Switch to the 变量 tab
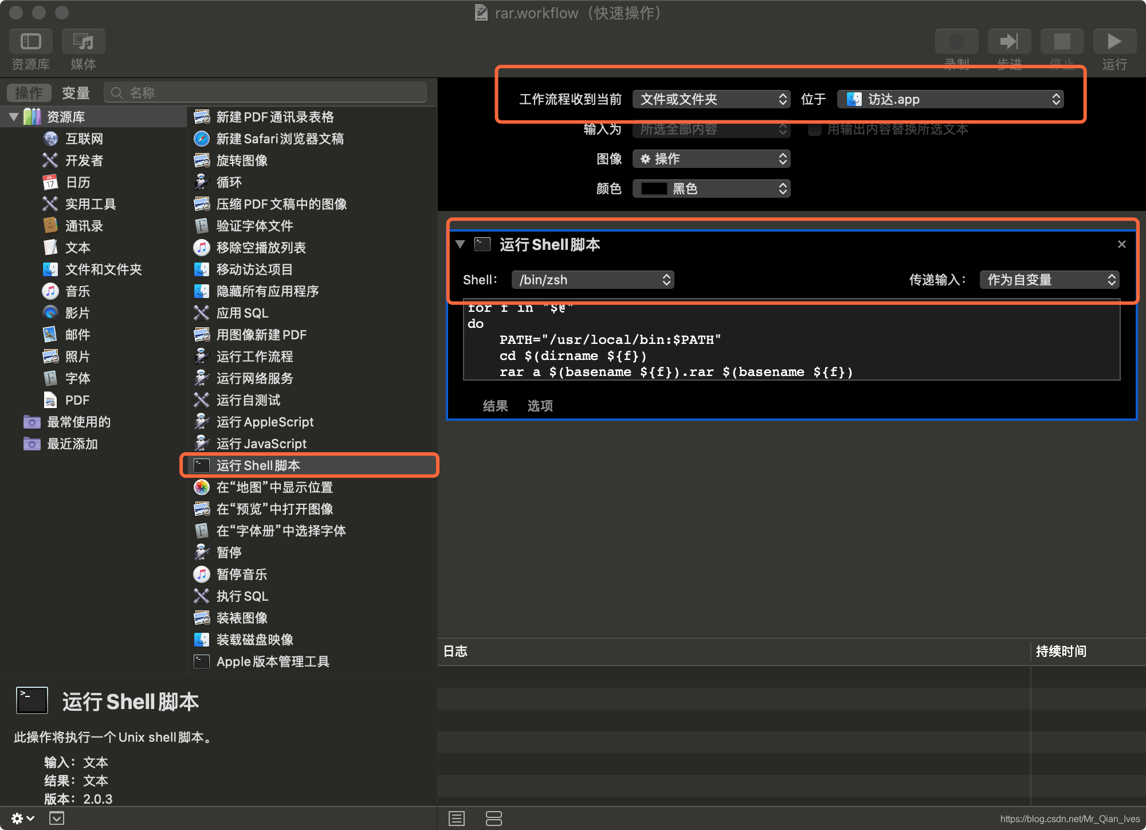 tap(76, 93)
